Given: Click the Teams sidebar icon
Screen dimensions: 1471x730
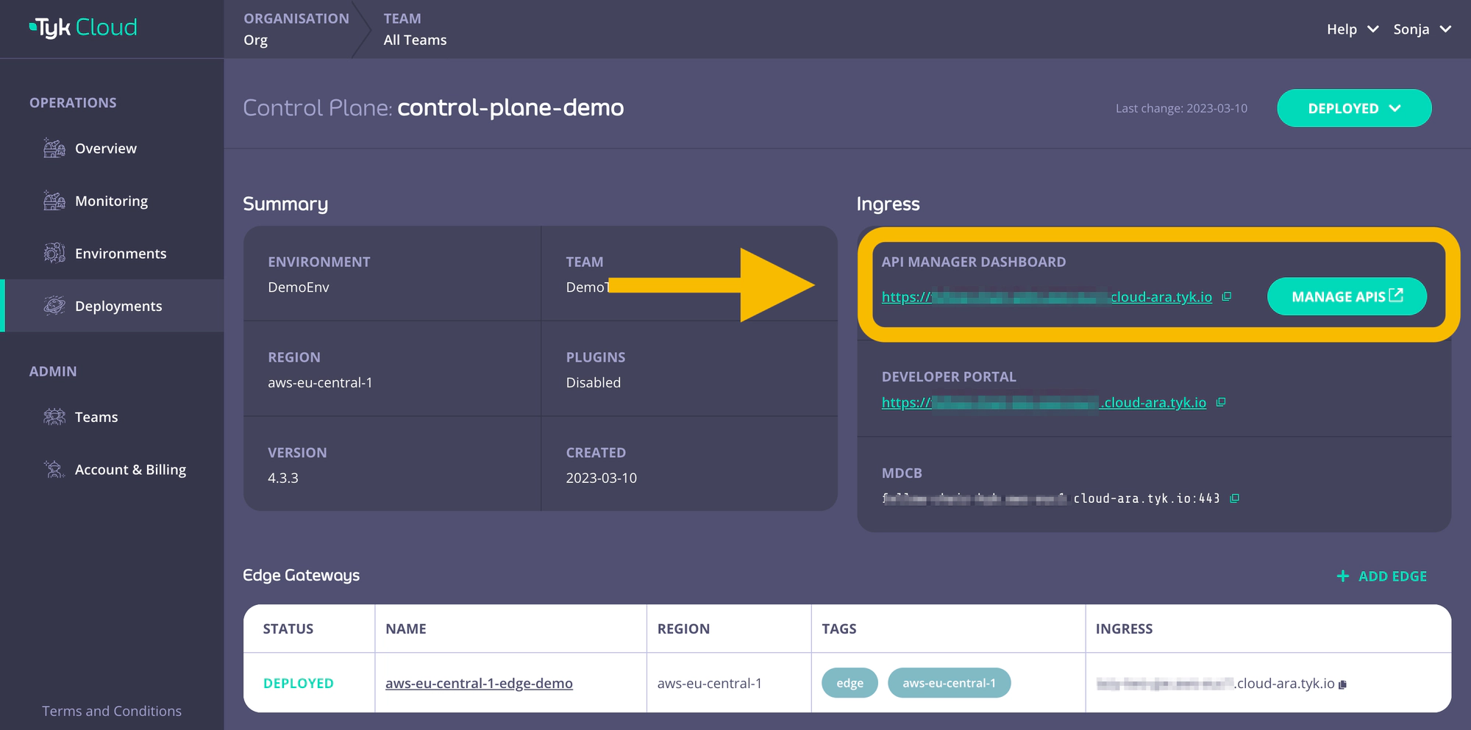Looking at the screenshot, I should click(x=54, y=417).
